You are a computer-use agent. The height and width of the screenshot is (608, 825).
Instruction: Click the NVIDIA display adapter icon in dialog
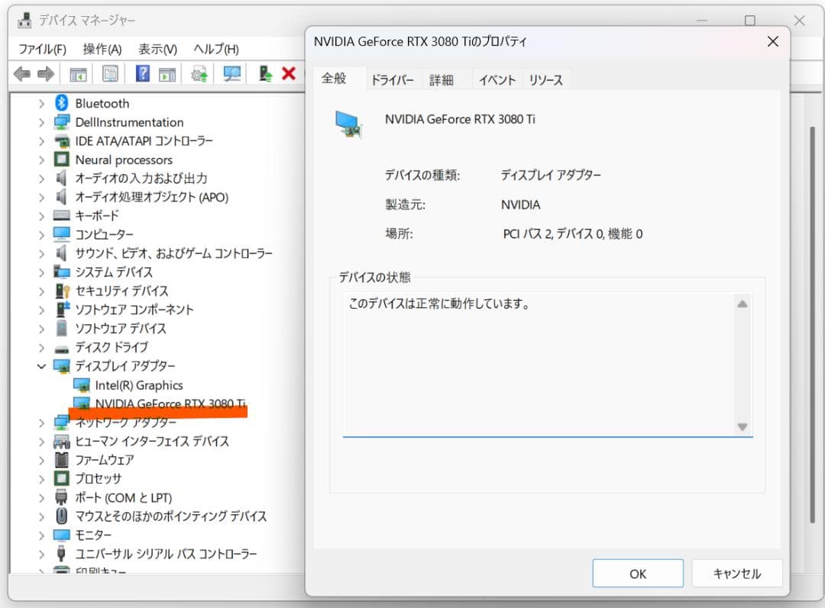coord(346,121)
